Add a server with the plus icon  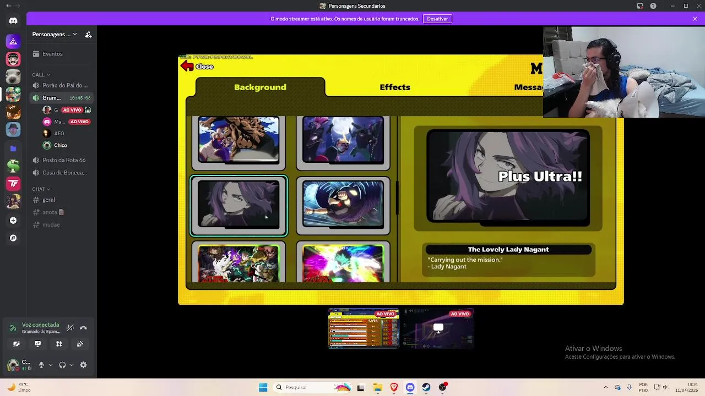(x=13, y=221)
